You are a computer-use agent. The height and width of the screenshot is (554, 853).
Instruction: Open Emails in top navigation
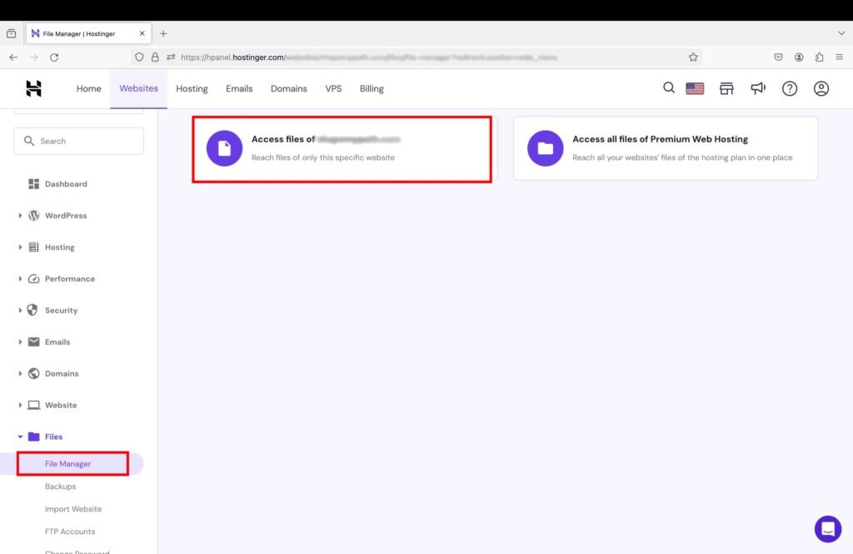pyautogui.click(x=239, y=88)
